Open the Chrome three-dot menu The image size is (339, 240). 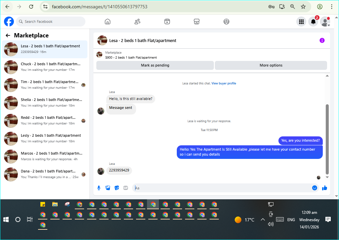(x=332, y=7)
